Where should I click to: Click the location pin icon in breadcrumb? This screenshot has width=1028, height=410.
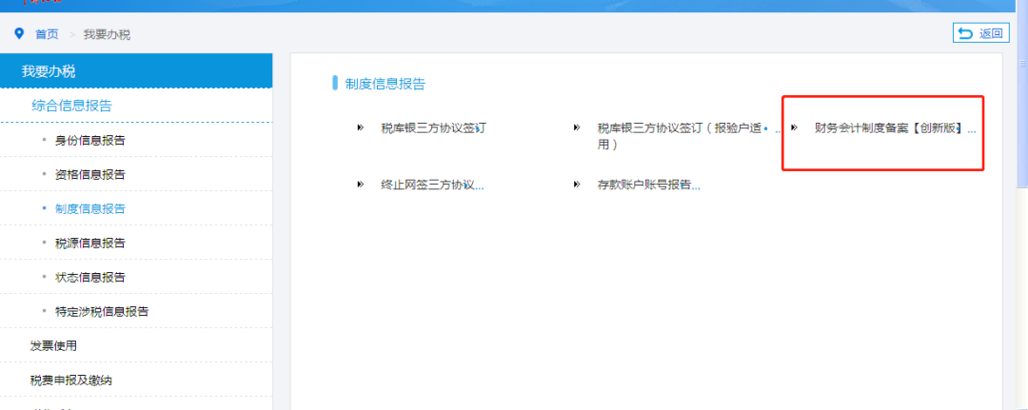pyautogui.click(x=19, y=33)
